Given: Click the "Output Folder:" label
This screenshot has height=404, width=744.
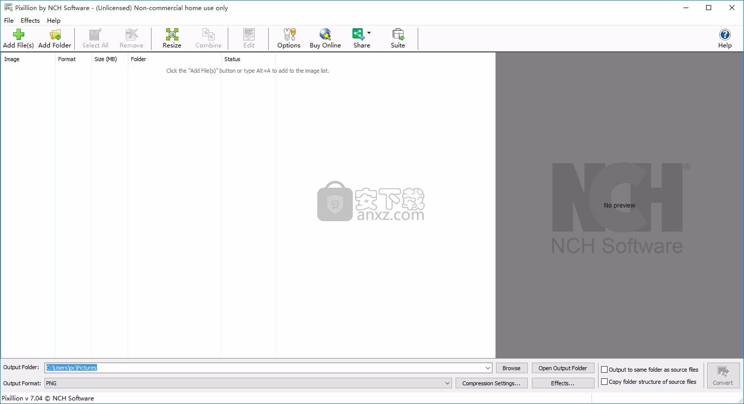Looking at the screenshot, I should (x=21, y=367).
